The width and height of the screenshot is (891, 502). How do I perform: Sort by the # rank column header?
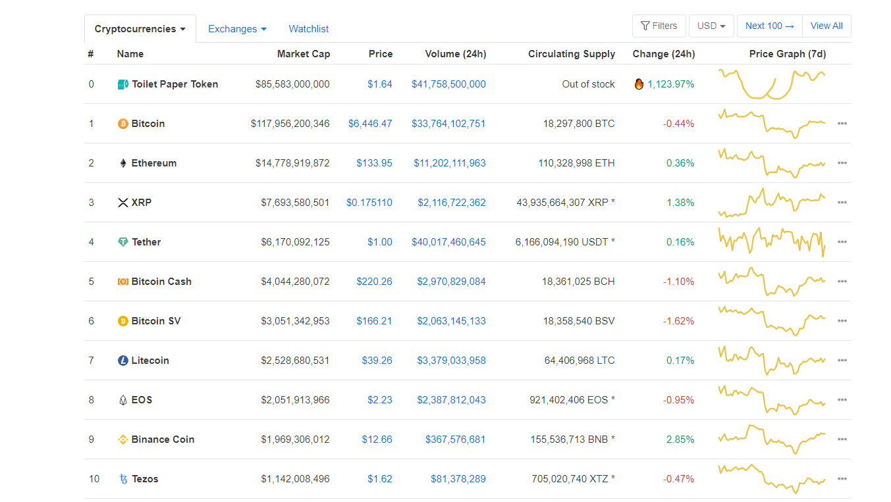click(x=91, y=54)
